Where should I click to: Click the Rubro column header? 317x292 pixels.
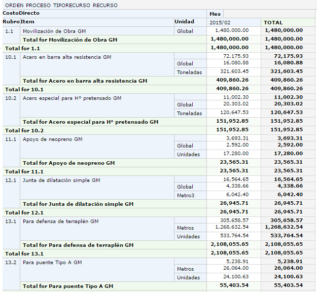point(11,22)
